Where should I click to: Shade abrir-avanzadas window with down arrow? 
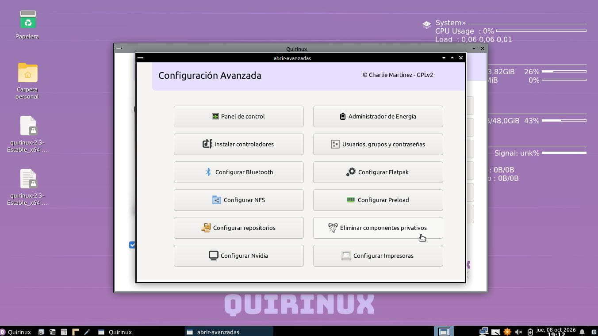[444, 58]
